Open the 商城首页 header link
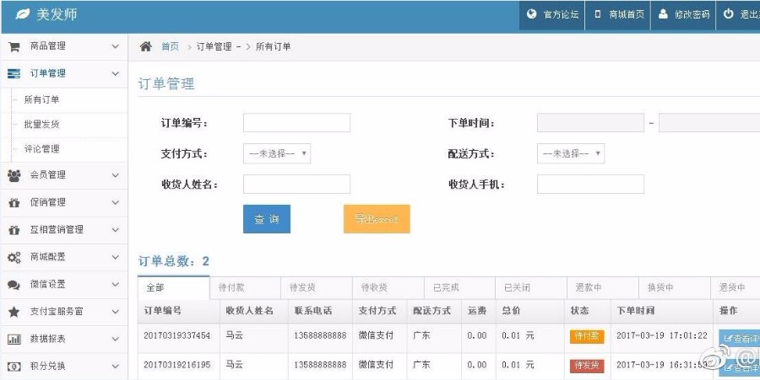Screen dimensions: 760x380 pos(618,14)
